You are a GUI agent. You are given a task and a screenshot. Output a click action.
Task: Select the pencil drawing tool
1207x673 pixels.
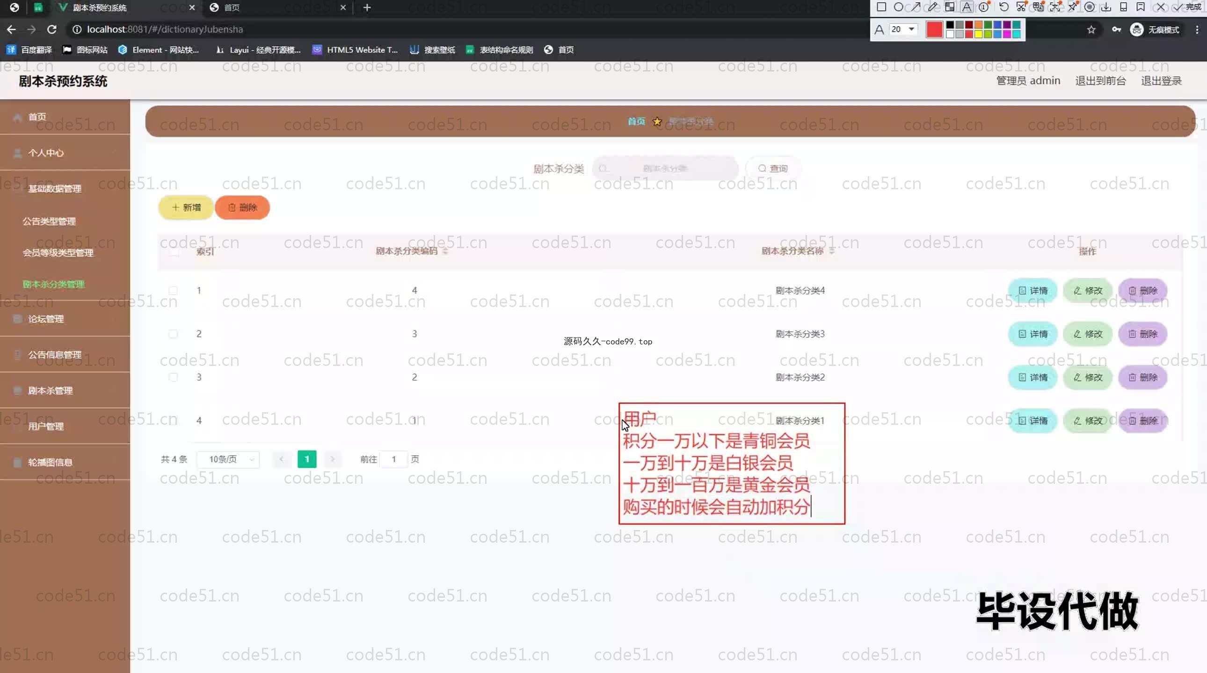(932, 7)
